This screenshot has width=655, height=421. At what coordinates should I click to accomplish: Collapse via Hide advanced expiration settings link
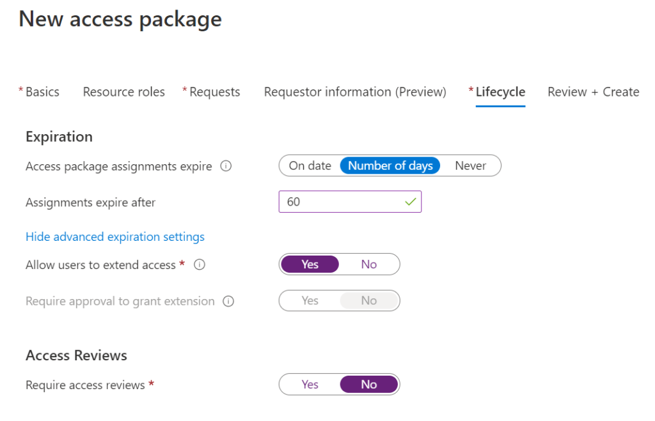coord(115,237)
